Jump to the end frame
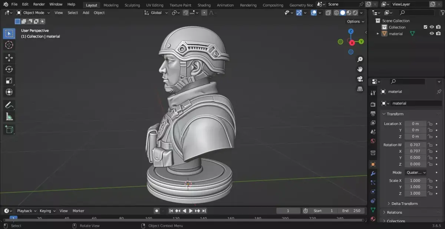445x229 pixels. [x=204, y=211]
